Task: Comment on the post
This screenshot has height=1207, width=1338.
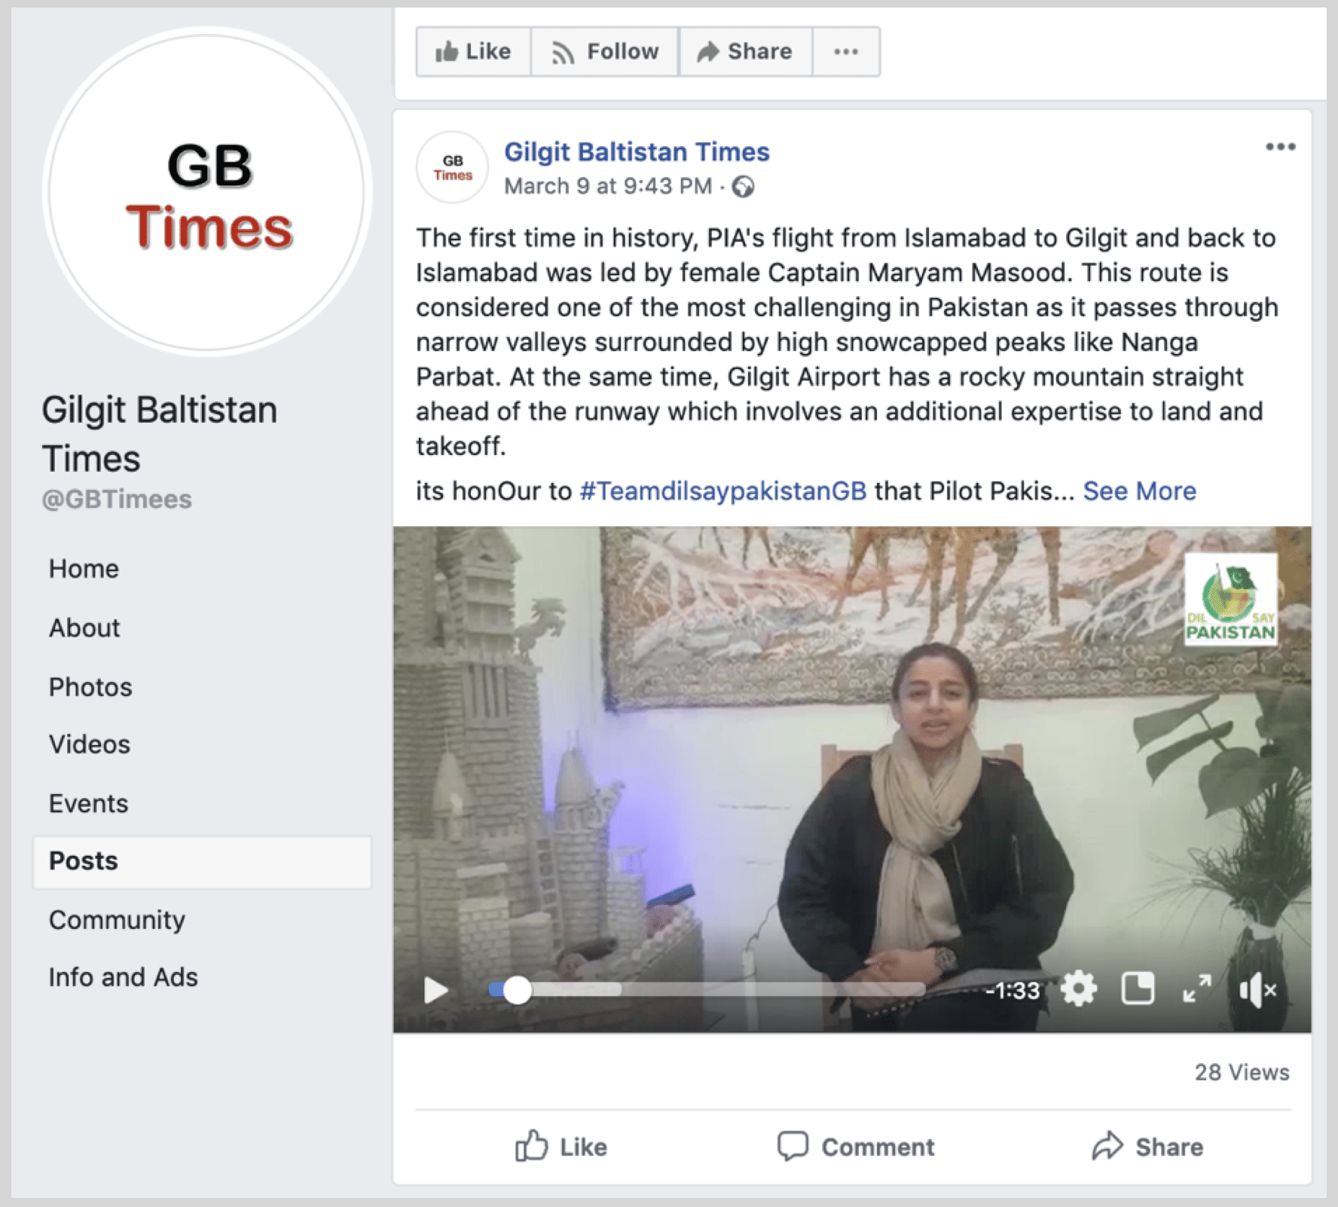Action: click(x=855, y=1146)
